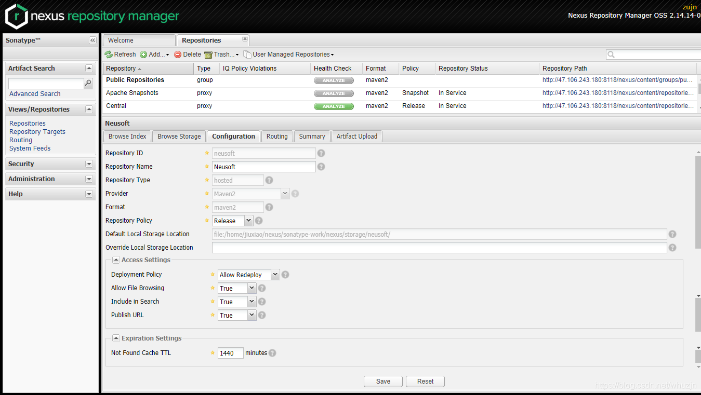701x395 pixels.
Task: Save the repository configuration
Action: 383,382
